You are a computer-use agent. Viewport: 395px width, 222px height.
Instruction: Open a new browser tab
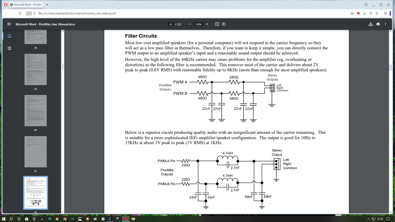(x=47, y=5)
